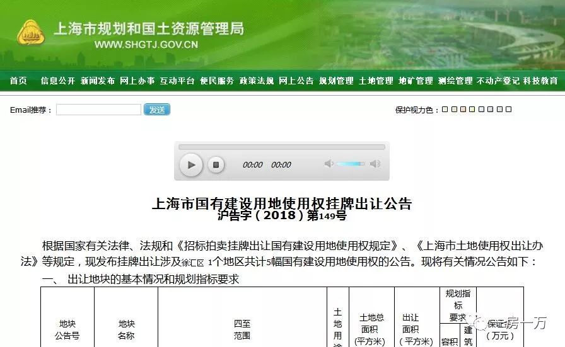Click the 规划指标要求 table header

[x=458, y=305]
